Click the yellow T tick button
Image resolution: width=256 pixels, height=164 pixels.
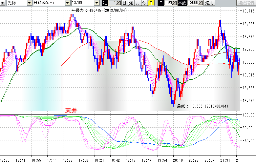[151, 3]
